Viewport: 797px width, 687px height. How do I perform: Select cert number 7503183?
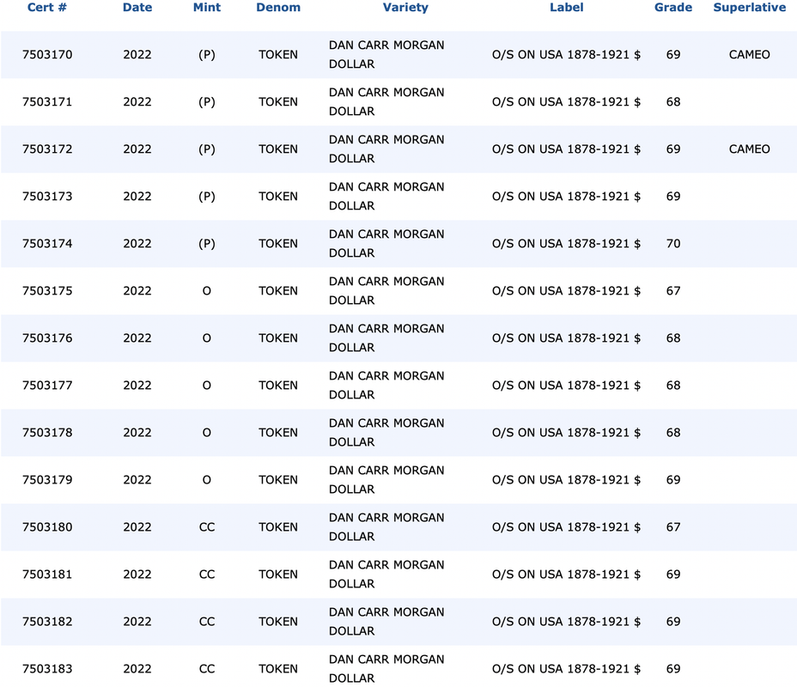47,669
